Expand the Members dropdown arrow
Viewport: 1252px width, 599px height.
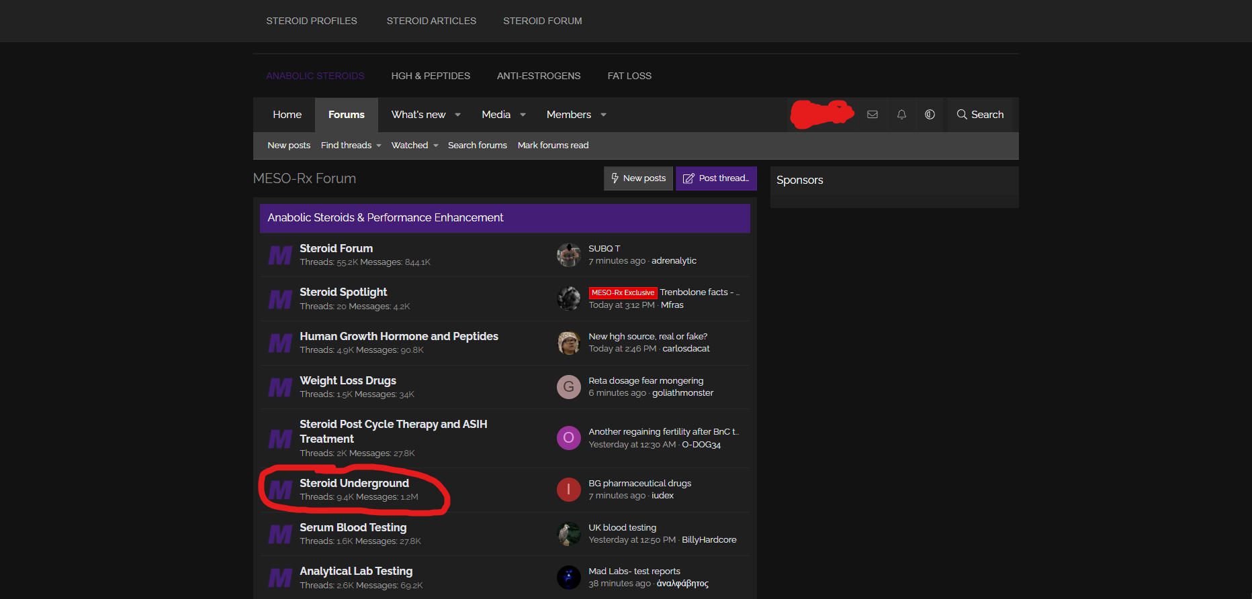tap(603, 115)
